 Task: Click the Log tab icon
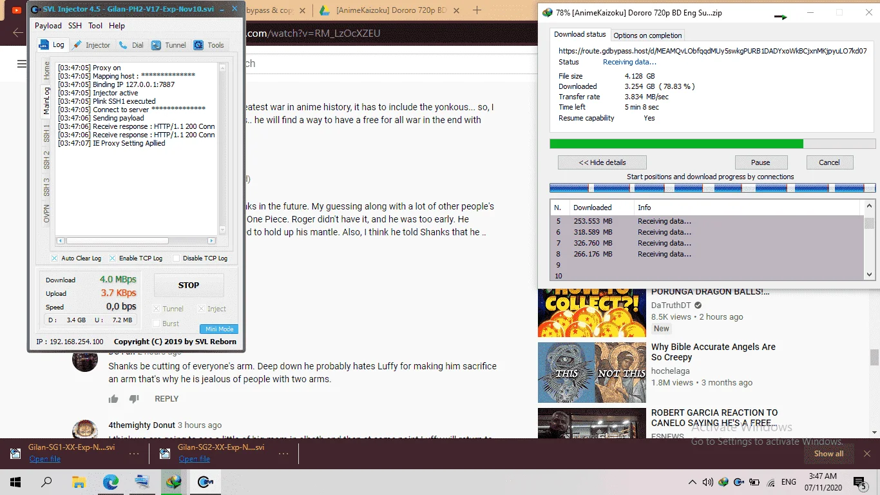click(x=44, y=45)
